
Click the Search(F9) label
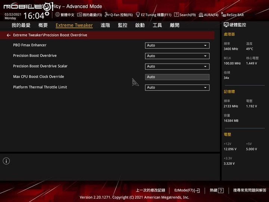(188, 15)
